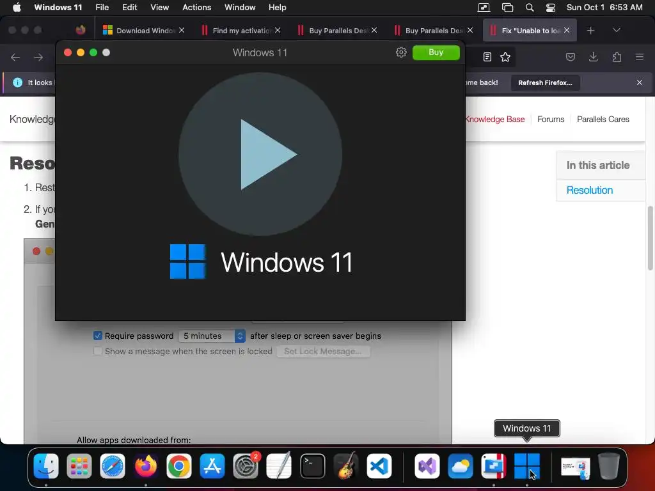This screenshot has height=491, width=655.
Task: Toggle Show a message when locked checkbox
Action: 98,351
